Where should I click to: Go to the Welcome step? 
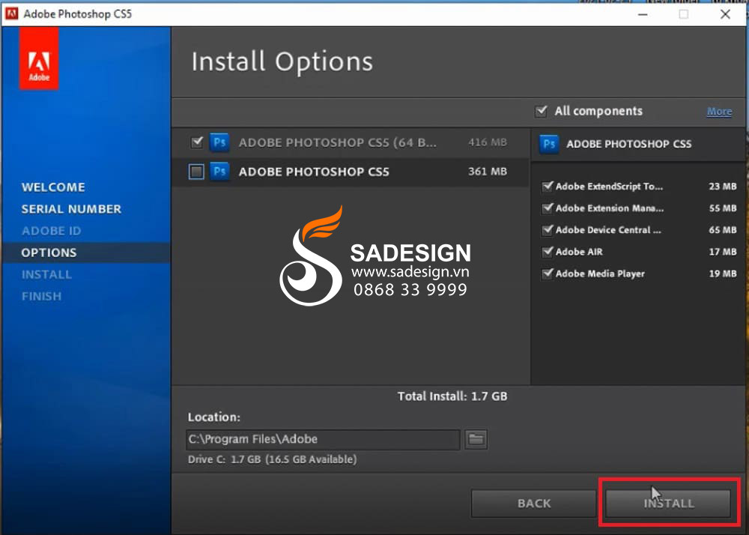(53, 187)
